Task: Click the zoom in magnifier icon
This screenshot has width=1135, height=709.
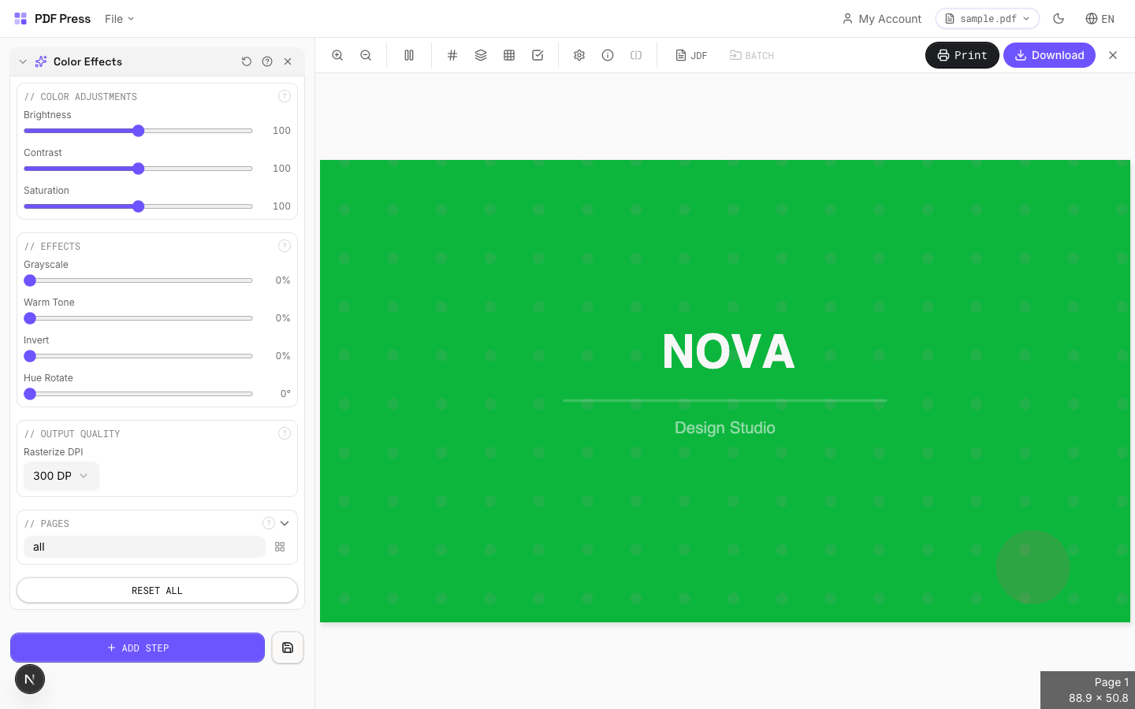Action: click(337, 55)
